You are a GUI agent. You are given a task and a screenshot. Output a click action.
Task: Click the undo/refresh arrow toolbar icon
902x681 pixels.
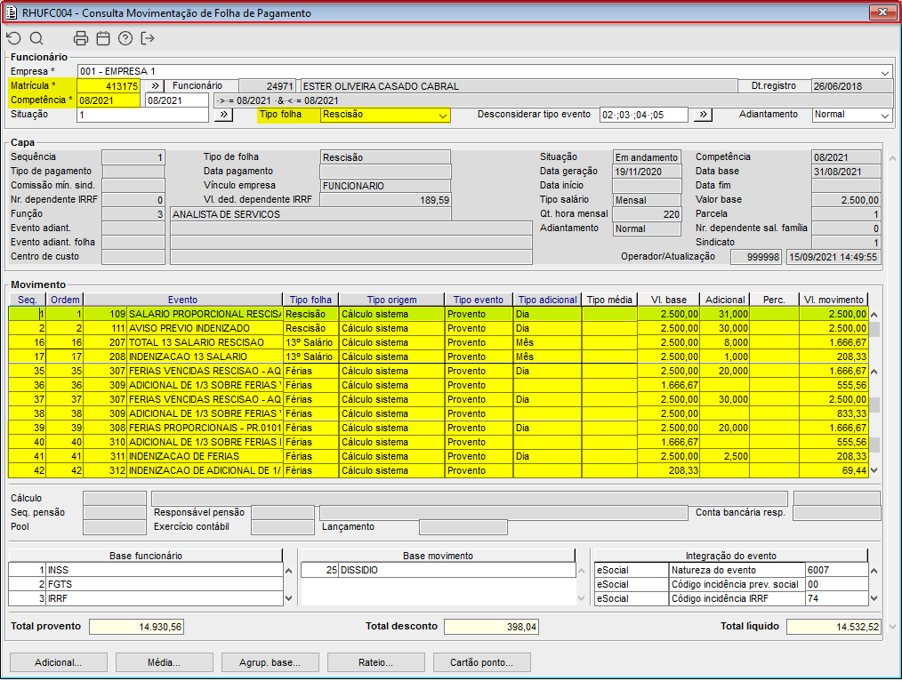click(13, 38)
